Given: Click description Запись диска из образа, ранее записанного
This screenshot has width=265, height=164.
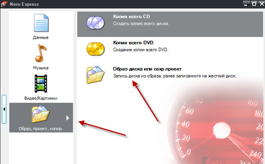Looking at the screenshot, I should [x=174, y=76].
